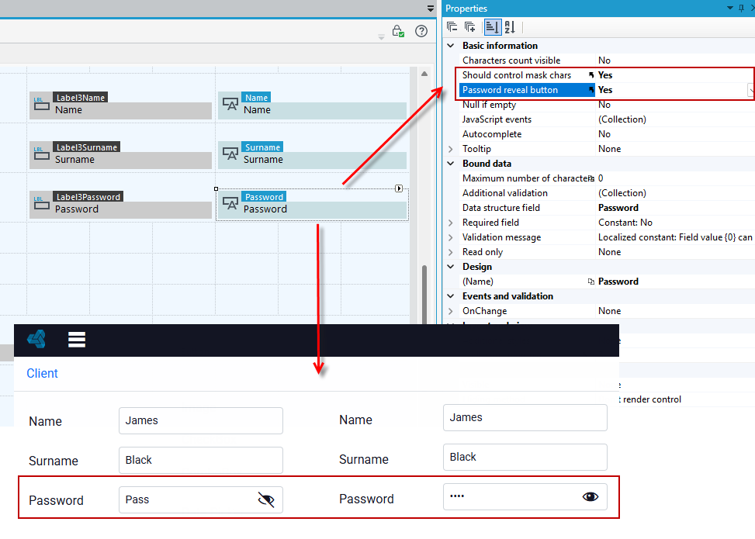Expand the Tooltip property
755x539 pixels.
coord(451,149)
